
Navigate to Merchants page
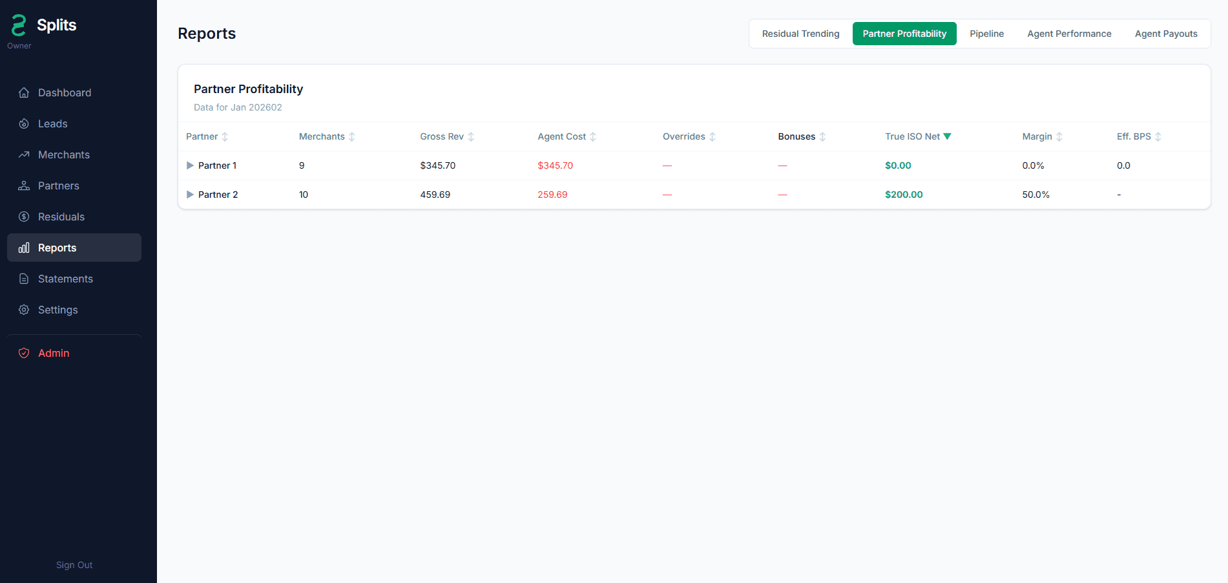tap(74, 154)
